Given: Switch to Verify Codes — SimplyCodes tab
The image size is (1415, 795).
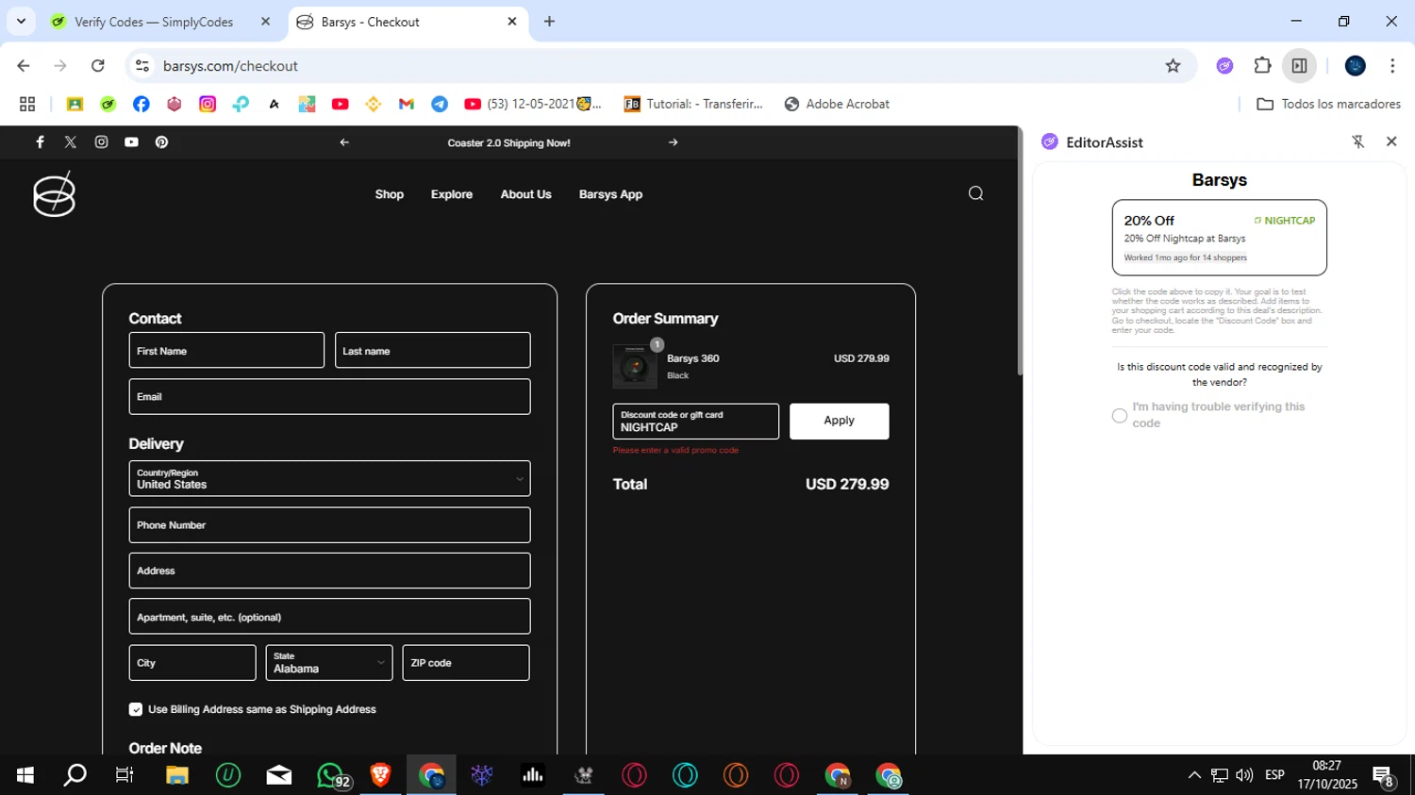Looking at the screenshot, I should point(153,22).
